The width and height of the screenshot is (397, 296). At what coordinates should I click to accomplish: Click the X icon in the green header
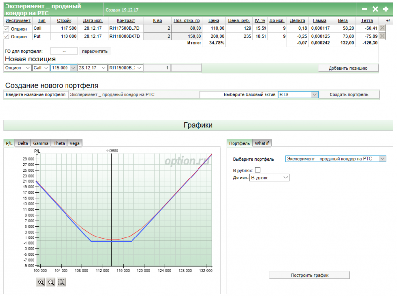click(375, 9)
